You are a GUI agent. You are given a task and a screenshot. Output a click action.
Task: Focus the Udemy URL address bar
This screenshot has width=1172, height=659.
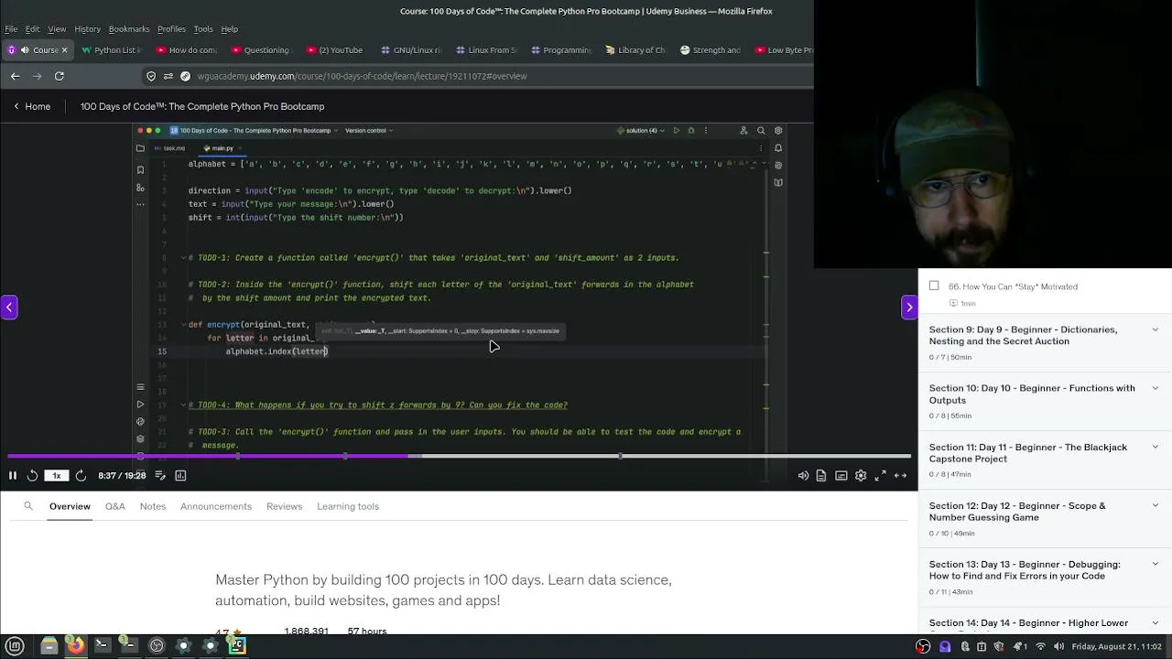pos(476,76)
